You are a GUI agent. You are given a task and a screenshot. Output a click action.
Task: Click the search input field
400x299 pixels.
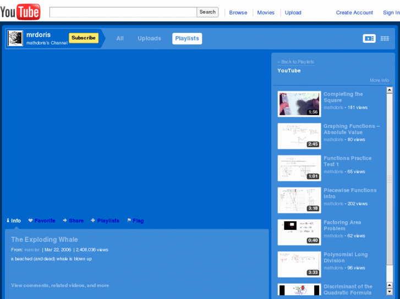[123, 12]
